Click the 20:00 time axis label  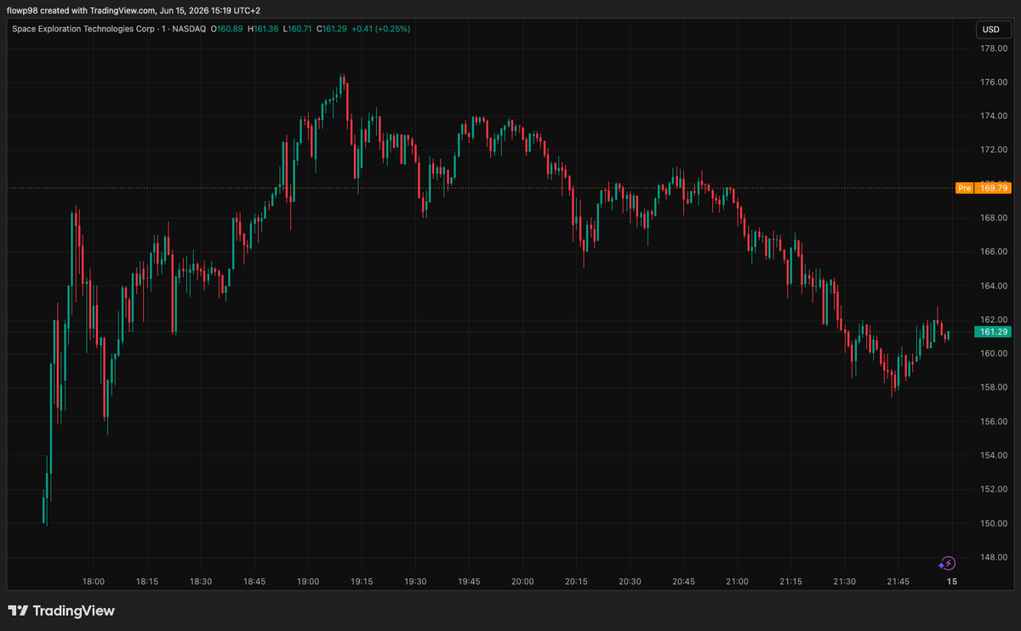(x=522, y=582)
